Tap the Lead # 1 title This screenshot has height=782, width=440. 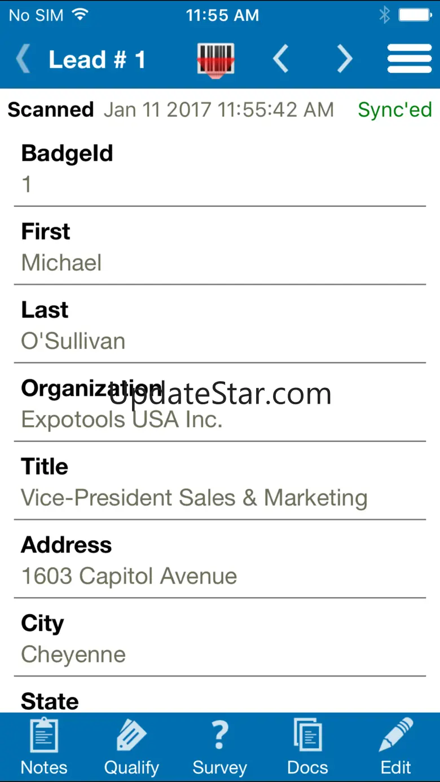click(x=97, y=59)
